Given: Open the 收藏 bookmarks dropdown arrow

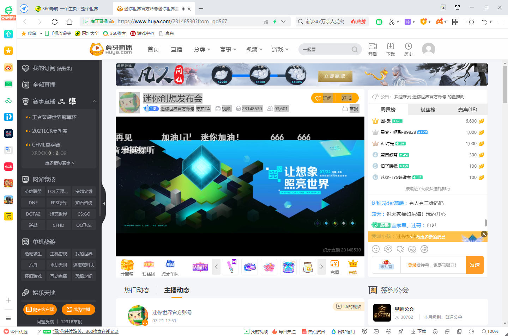Looking at the screenshot, I should pos(41,33).
